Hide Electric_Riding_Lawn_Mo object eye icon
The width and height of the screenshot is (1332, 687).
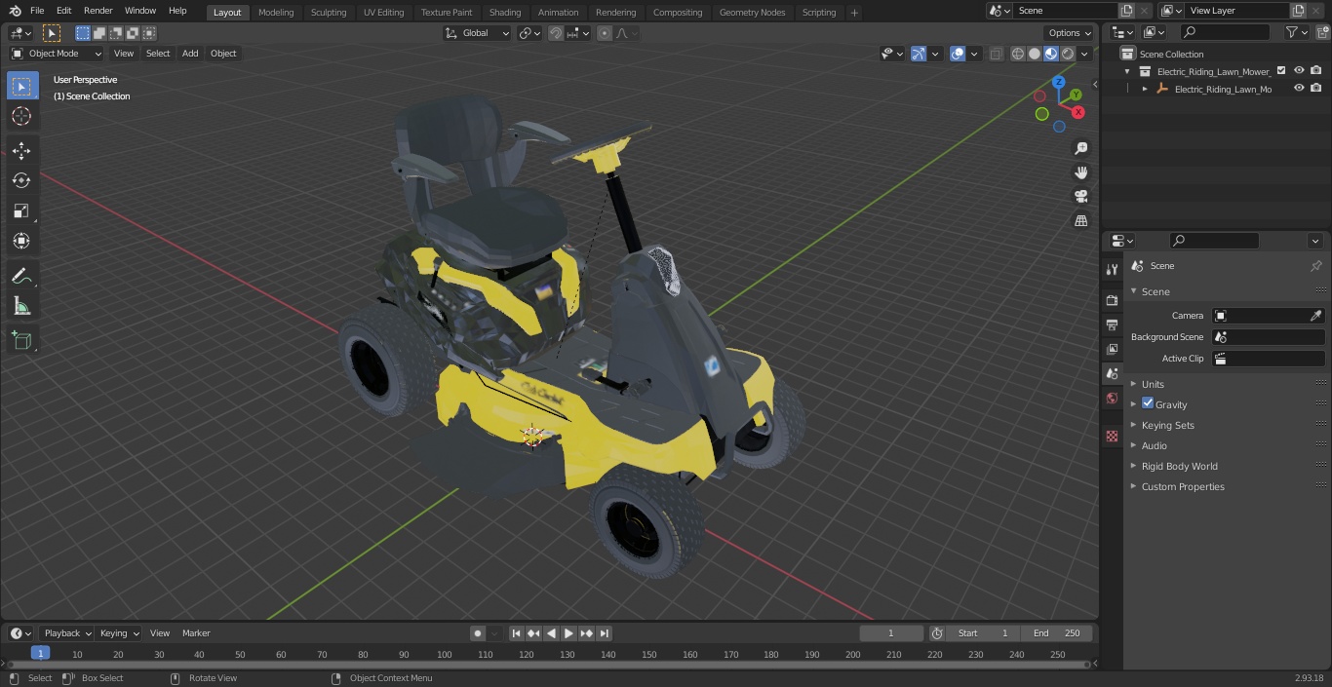(x=1299, y=89)
